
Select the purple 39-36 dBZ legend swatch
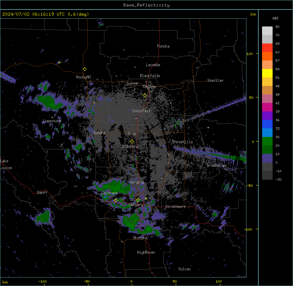pos(267,116)
